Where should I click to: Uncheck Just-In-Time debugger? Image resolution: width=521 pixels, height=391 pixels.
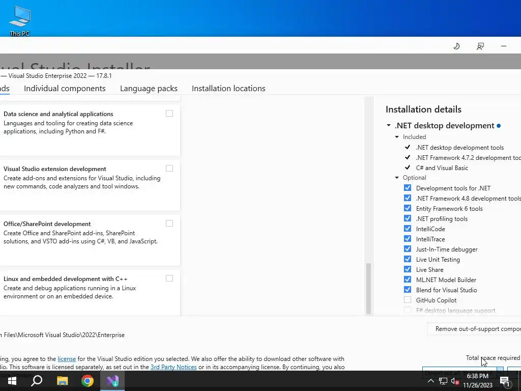pyautogui.click(x=408, y=249)
